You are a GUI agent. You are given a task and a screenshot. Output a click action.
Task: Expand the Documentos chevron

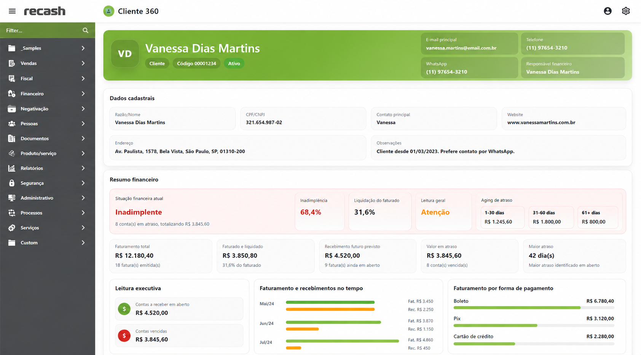(x=83, y=138)
